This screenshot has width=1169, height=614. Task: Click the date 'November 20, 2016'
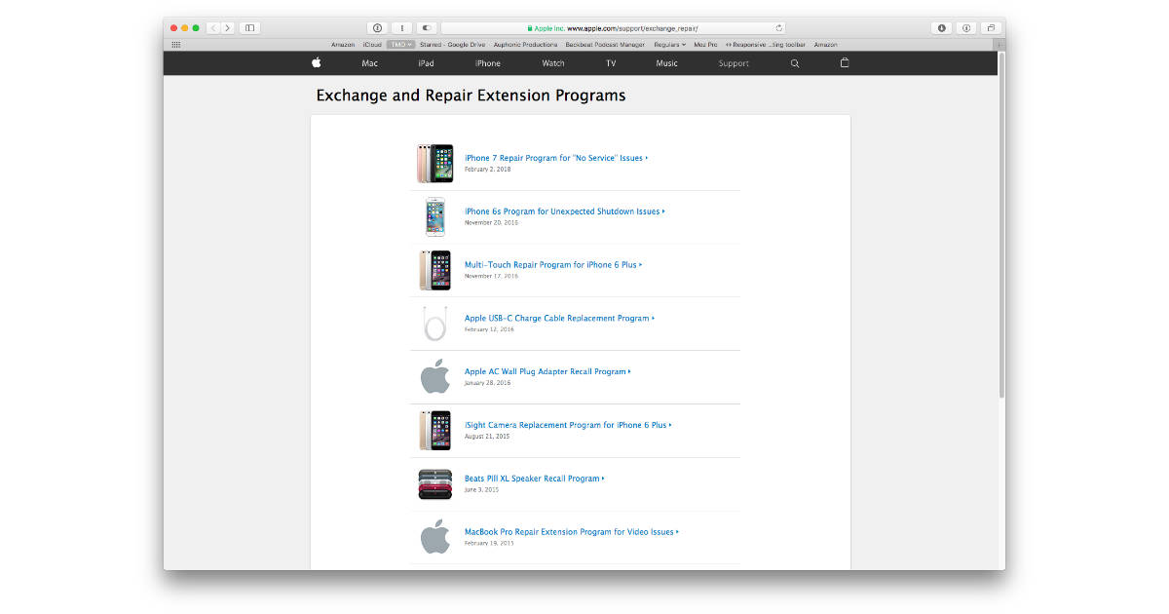491,223
